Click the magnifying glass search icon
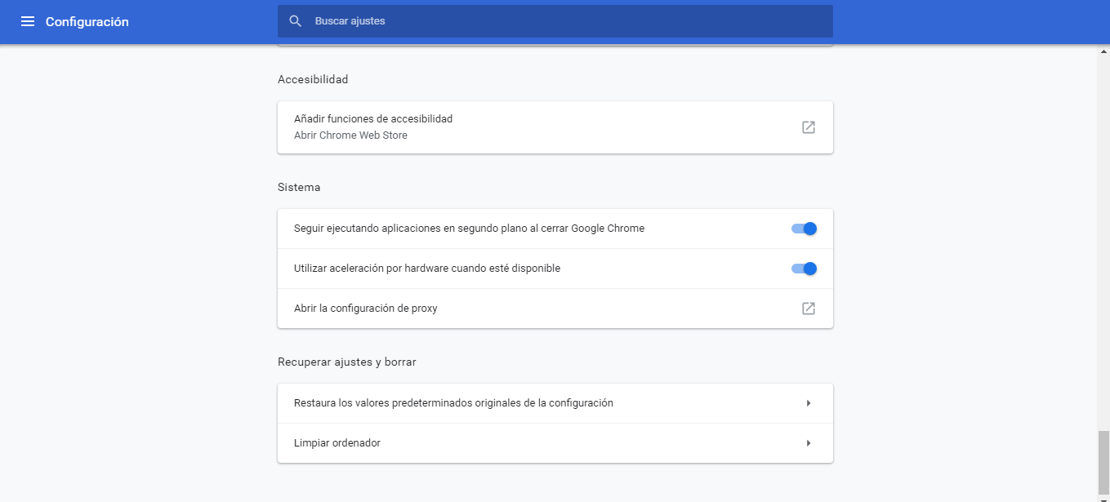Image resolution: width=1110 pixels, height=502 pixels. point(296,21)
